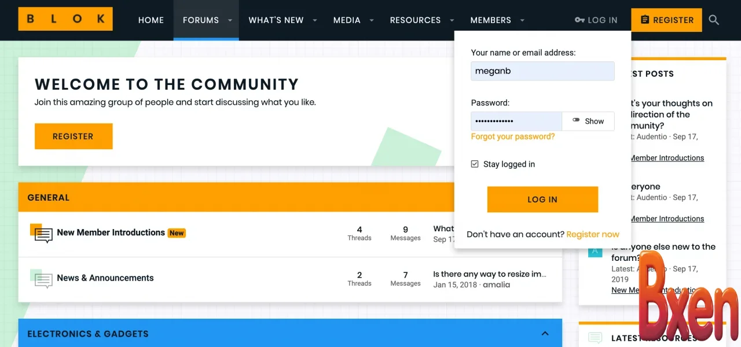Screen dimensions: 741x347
Task: Open the Home menu item
Action: (151, 20)
